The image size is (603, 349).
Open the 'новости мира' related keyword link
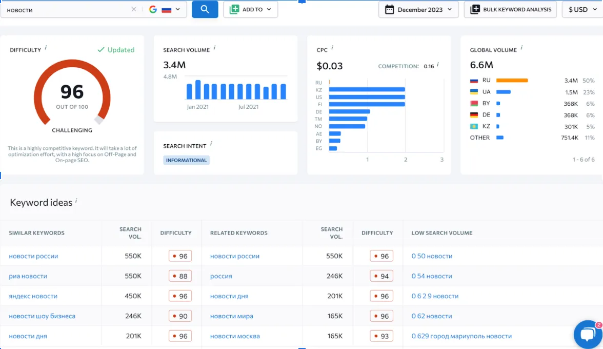(x=231, y=316)
